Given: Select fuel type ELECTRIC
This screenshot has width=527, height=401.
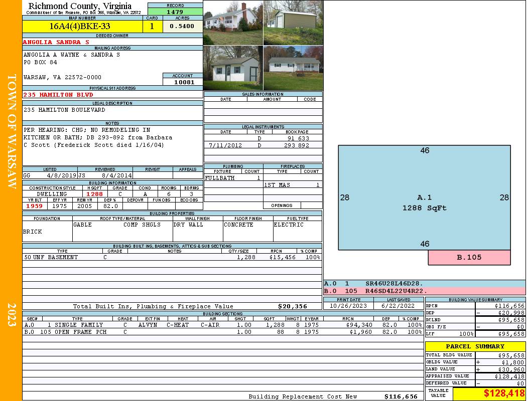Looking at the screenshot, I should point(289,225).
